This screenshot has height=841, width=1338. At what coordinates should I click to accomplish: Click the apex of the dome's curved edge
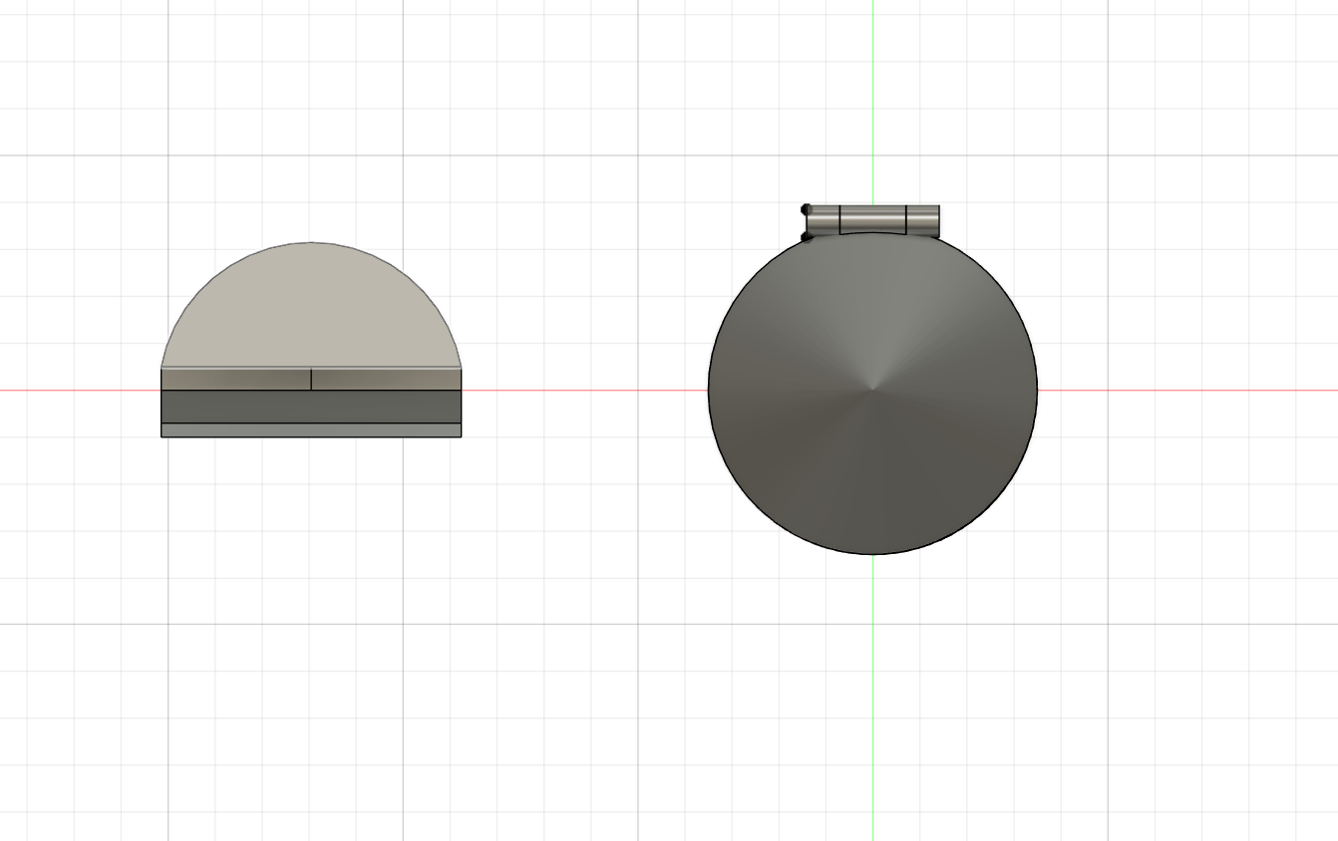click(x=311, y=242)
